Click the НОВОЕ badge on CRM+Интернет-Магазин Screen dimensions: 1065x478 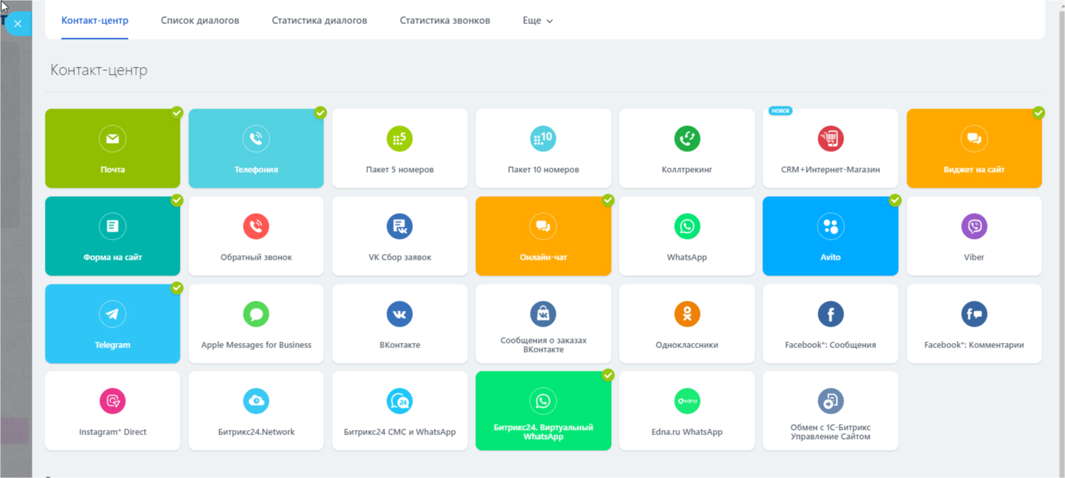pyautogui.click(x=780, y=111)
